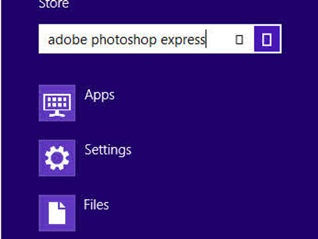Click the Store label above the search box
Screen dimensions: 318x239
pos(54,4)
